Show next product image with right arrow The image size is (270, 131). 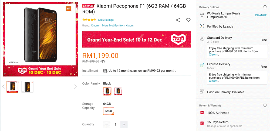point(75,87)
